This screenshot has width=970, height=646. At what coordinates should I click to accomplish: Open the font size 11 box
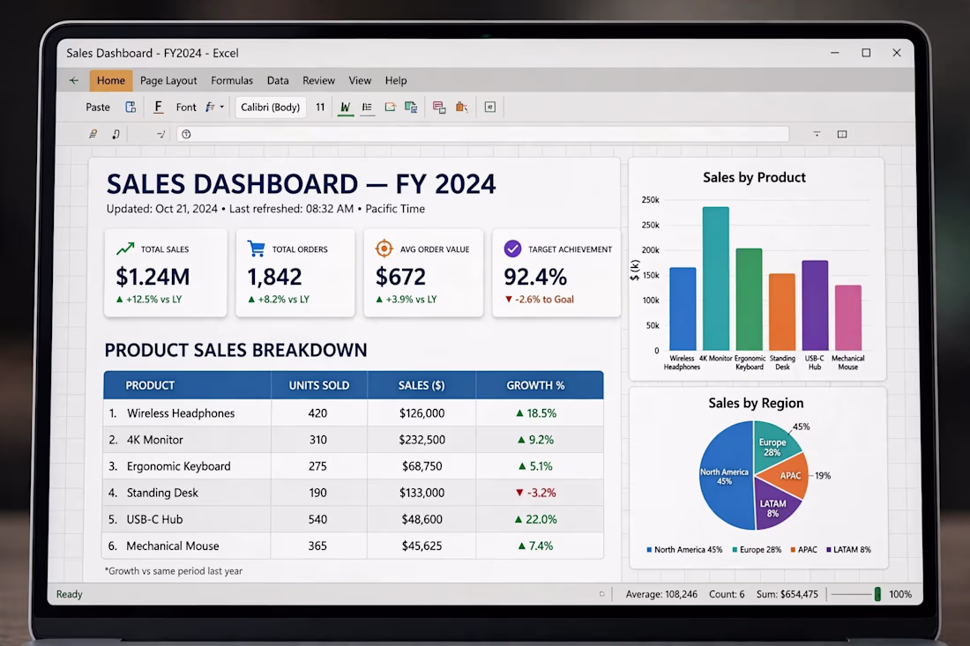pyautogui.click(x=320, y=107)
